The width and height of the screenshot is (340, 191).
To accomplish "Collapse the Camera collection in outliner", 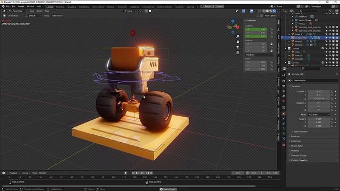I will click(286, 63).
